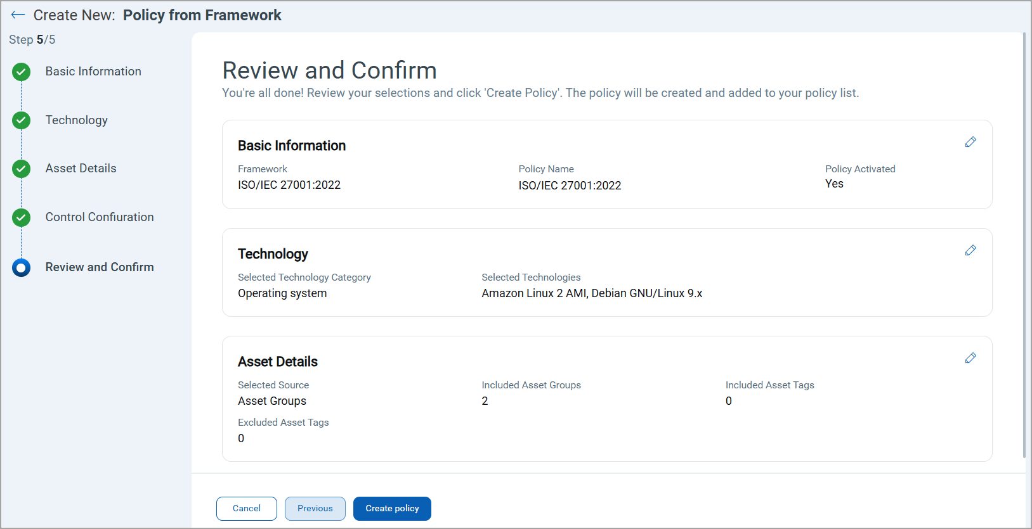Navigate to Control Configuration step label
The height and width of the screenshot is (529, 1032).
100,217
